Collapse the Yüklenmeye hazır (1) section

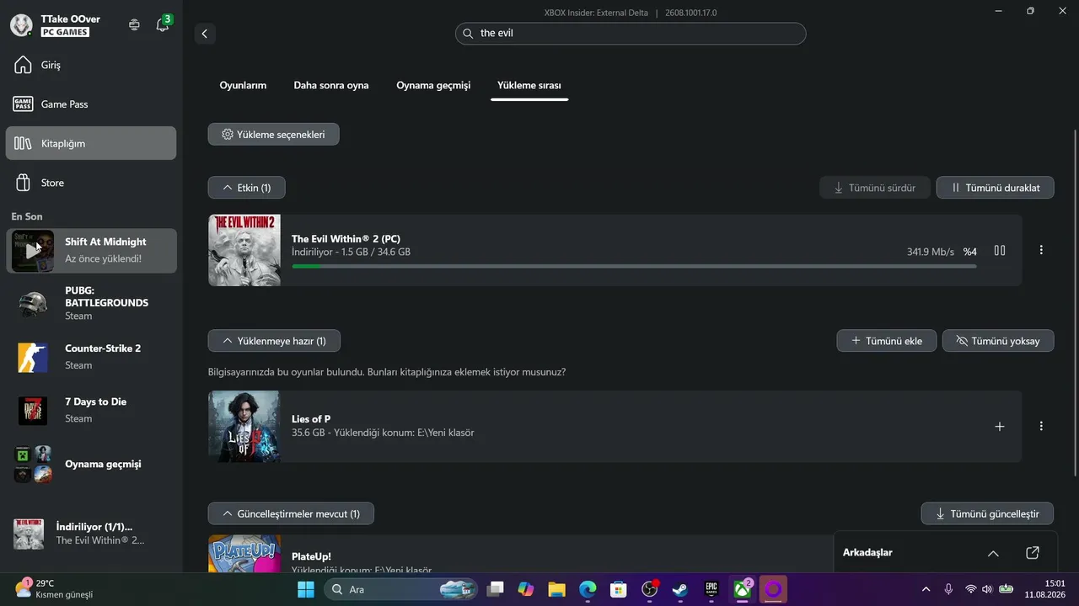click(x=274, y=341)
